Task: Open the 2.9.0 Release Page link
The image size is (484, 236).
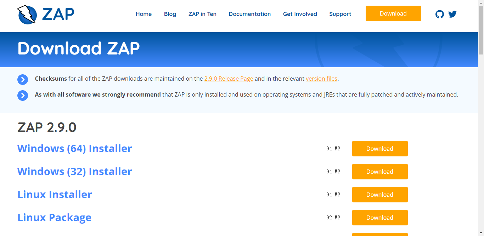Action: [229, 79]
